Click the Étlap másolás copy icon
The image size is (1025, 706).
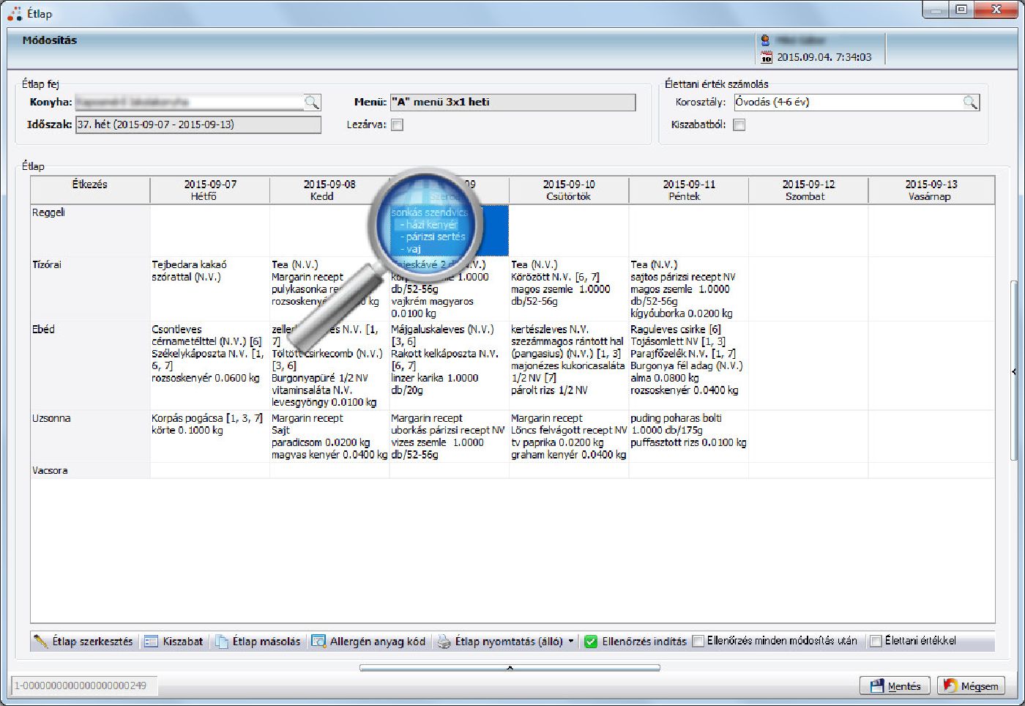(x=222, y=642)
